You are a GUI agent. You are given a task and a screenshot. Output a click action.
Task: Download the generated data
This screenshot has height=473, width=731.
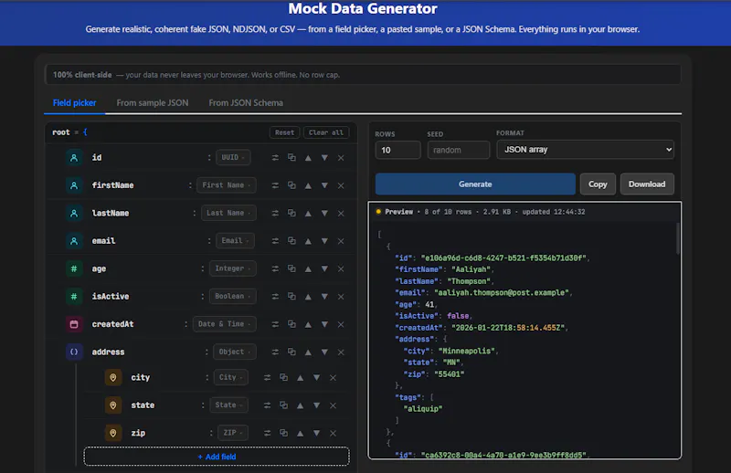point(647,184)
